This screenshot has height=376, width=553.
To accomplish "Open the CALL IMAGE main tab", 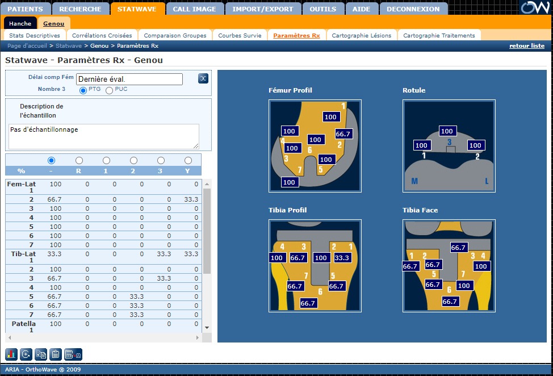I will pos(195,9).
